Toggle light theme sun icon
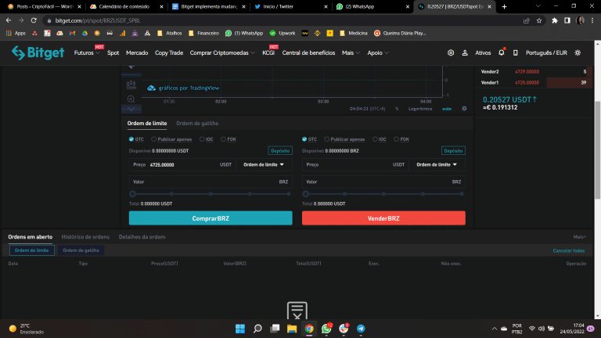Image resolution: width=601 pixels, height=338 pixels. (578, 53)
